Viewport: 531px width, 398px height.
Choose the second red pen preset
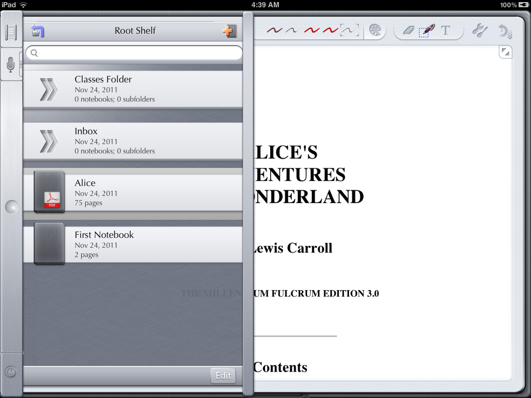330,31
